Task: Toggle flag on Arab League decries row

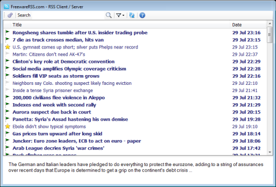Action: 7,148
